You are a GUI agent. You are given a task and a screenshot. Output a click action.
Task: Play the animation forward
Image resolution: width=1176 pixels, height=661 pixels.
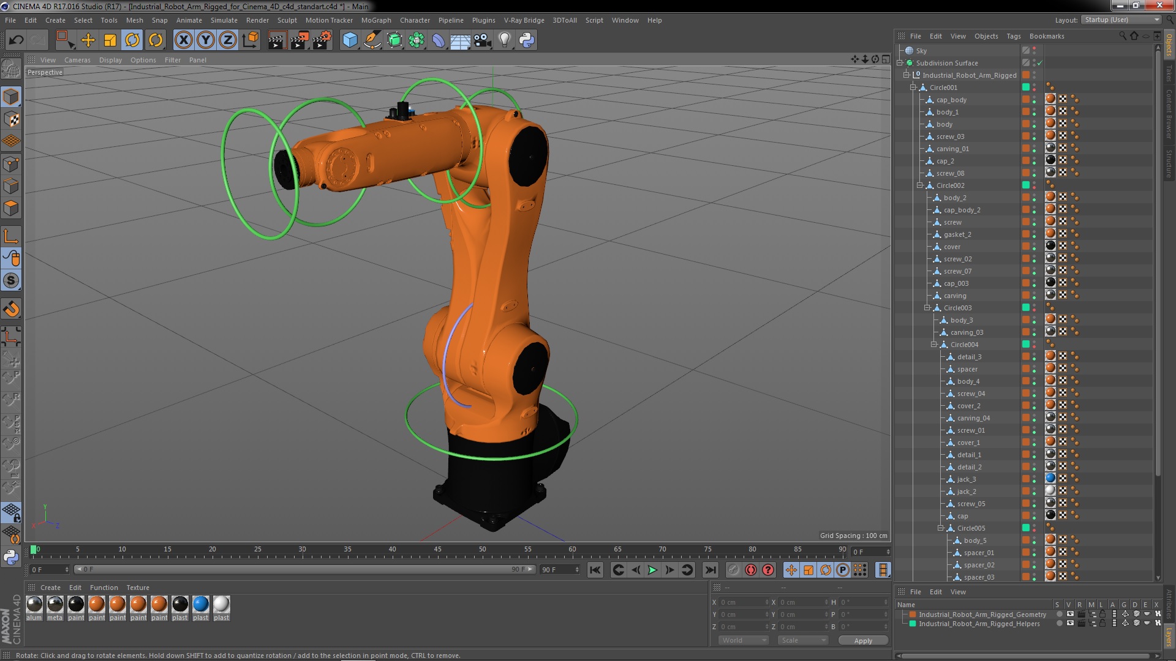pos(653,570)
